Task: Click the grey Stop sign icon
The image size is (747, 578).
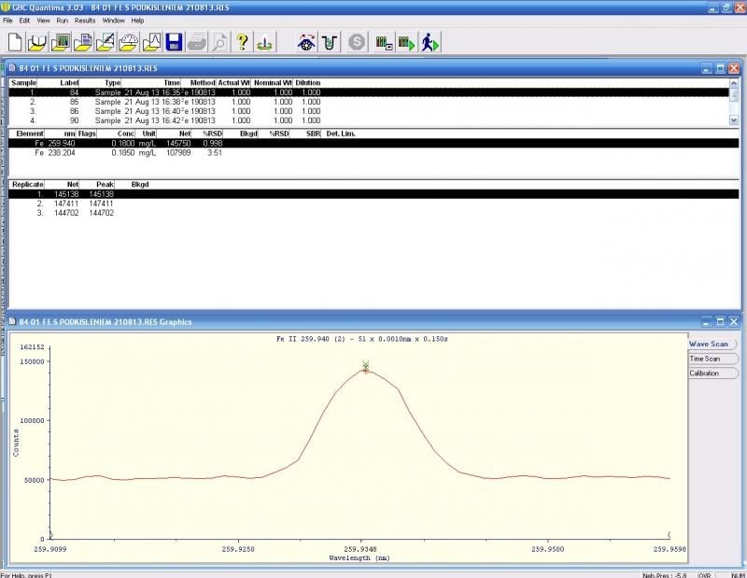Action: pos(357,42)
